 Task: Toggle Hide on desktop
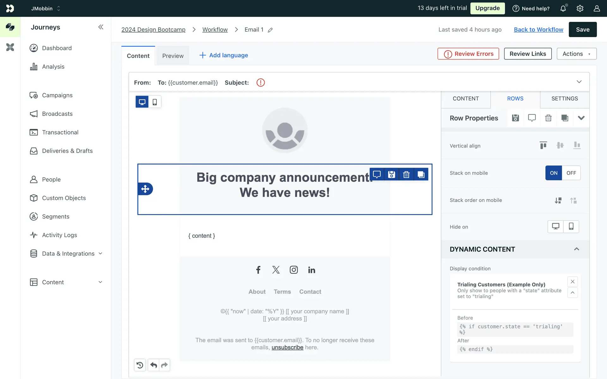555,226
